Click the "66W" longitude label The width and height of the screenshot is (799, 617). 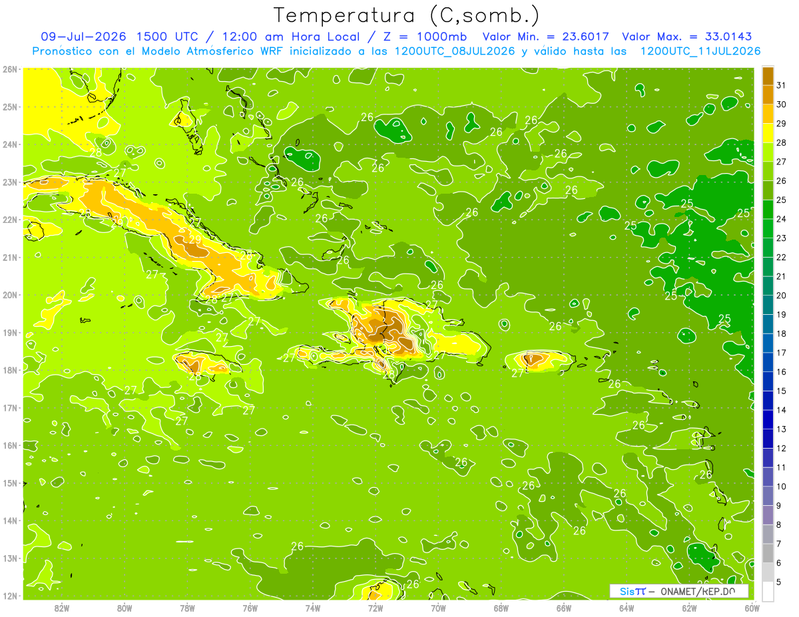[563, 608]
